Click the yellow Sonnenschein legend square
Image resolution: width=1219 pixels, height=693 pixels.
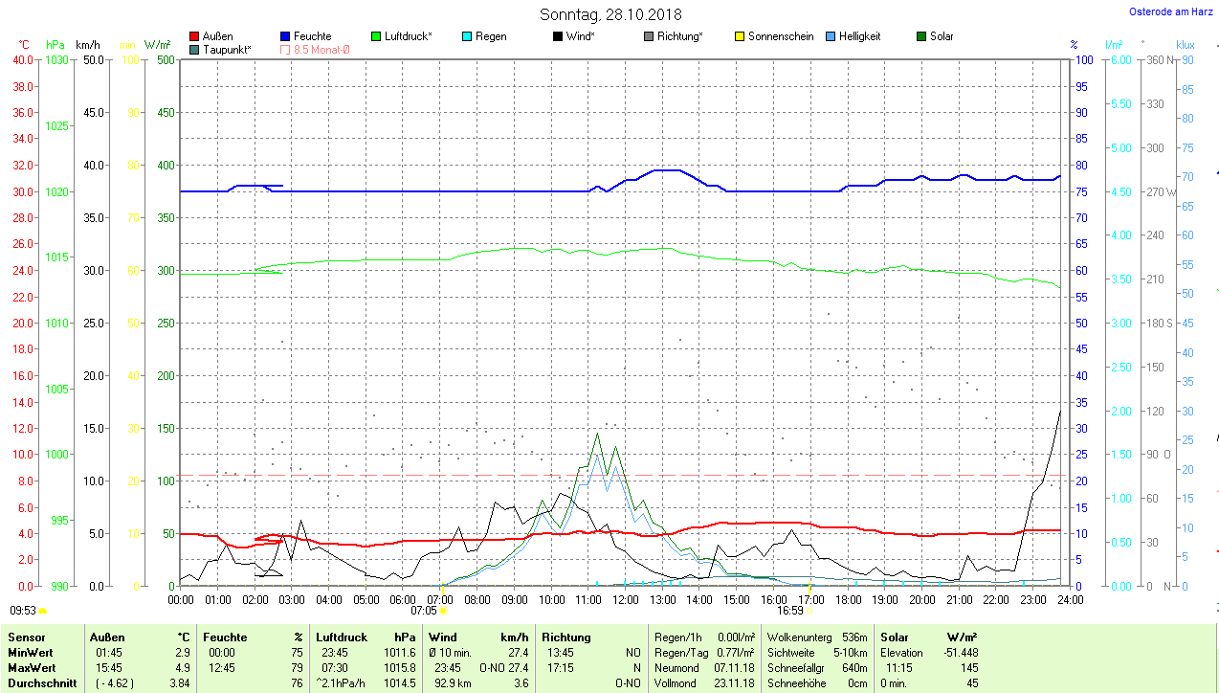coord(740,36)
